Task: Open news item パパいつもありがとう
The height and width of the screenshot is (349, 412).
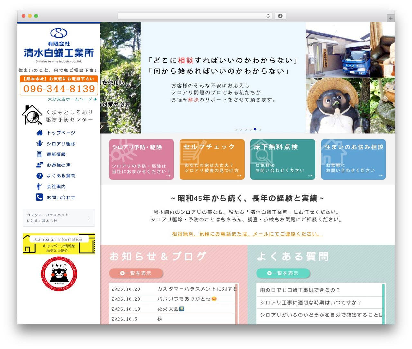Action: click(187, 299)
